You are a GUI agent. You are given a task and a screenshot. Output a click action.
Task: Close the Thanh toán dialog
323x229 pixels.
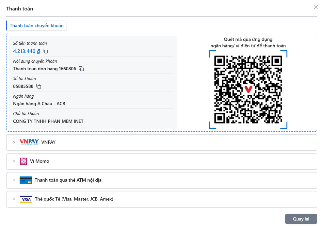point(315,8)
